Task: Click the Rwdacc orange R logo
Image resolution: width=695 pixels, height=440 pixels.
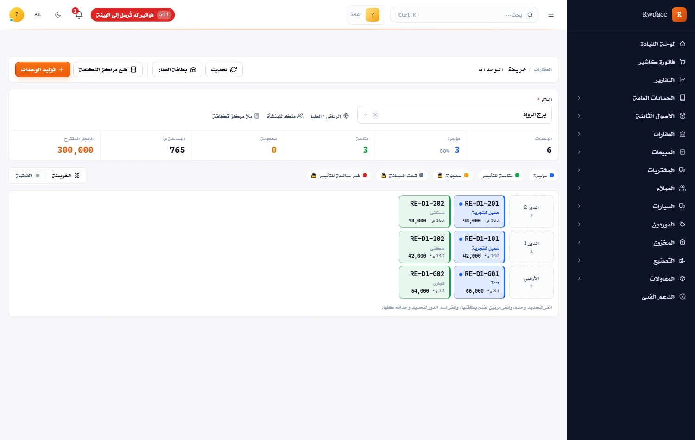Action: [x=679, y=14]
